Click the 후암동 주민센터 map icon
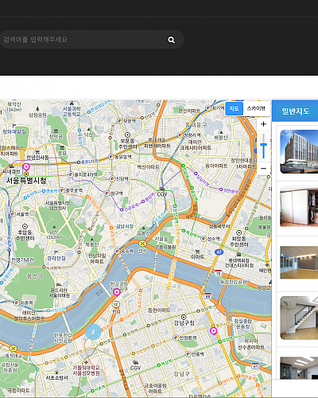Viewport: 318px width, 398px height. tap(25, 226)
